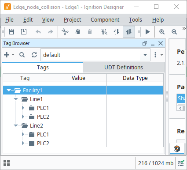Click the tag search magnifier icon
This screenshot has height=170, width=187.
point(22,55)
